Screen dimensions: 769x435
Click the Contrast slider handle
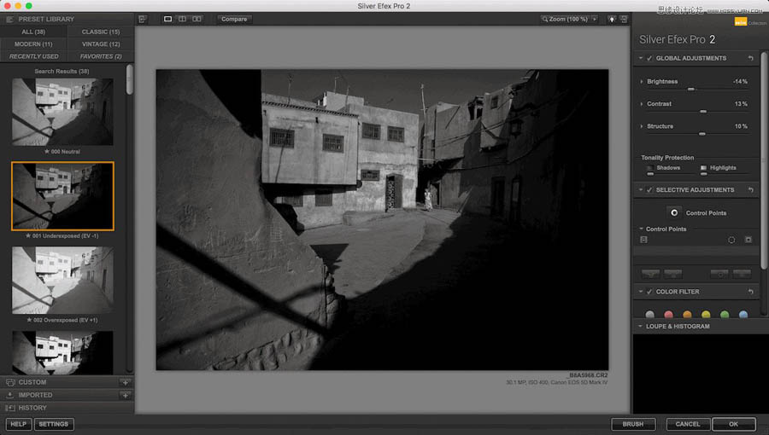pos(703,112)
